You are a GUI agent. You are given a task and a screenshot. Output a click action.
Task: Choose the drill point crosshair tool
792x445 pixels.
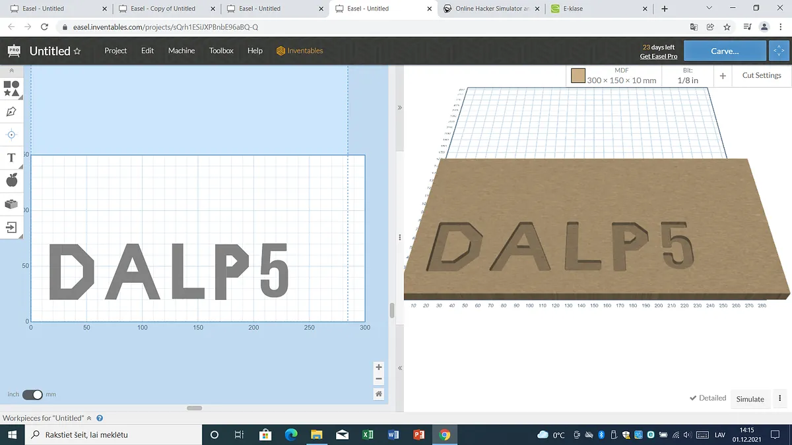click(11, 134)
